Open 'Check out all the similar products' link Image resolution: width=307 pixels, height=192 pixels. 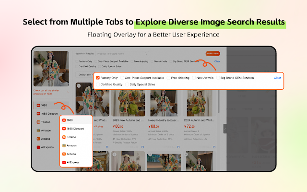pyautogui.click(x=46, y=92)
